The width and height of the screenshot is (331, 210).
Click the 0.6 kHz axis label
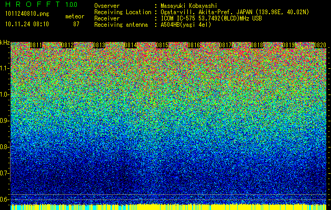[4, 199]
